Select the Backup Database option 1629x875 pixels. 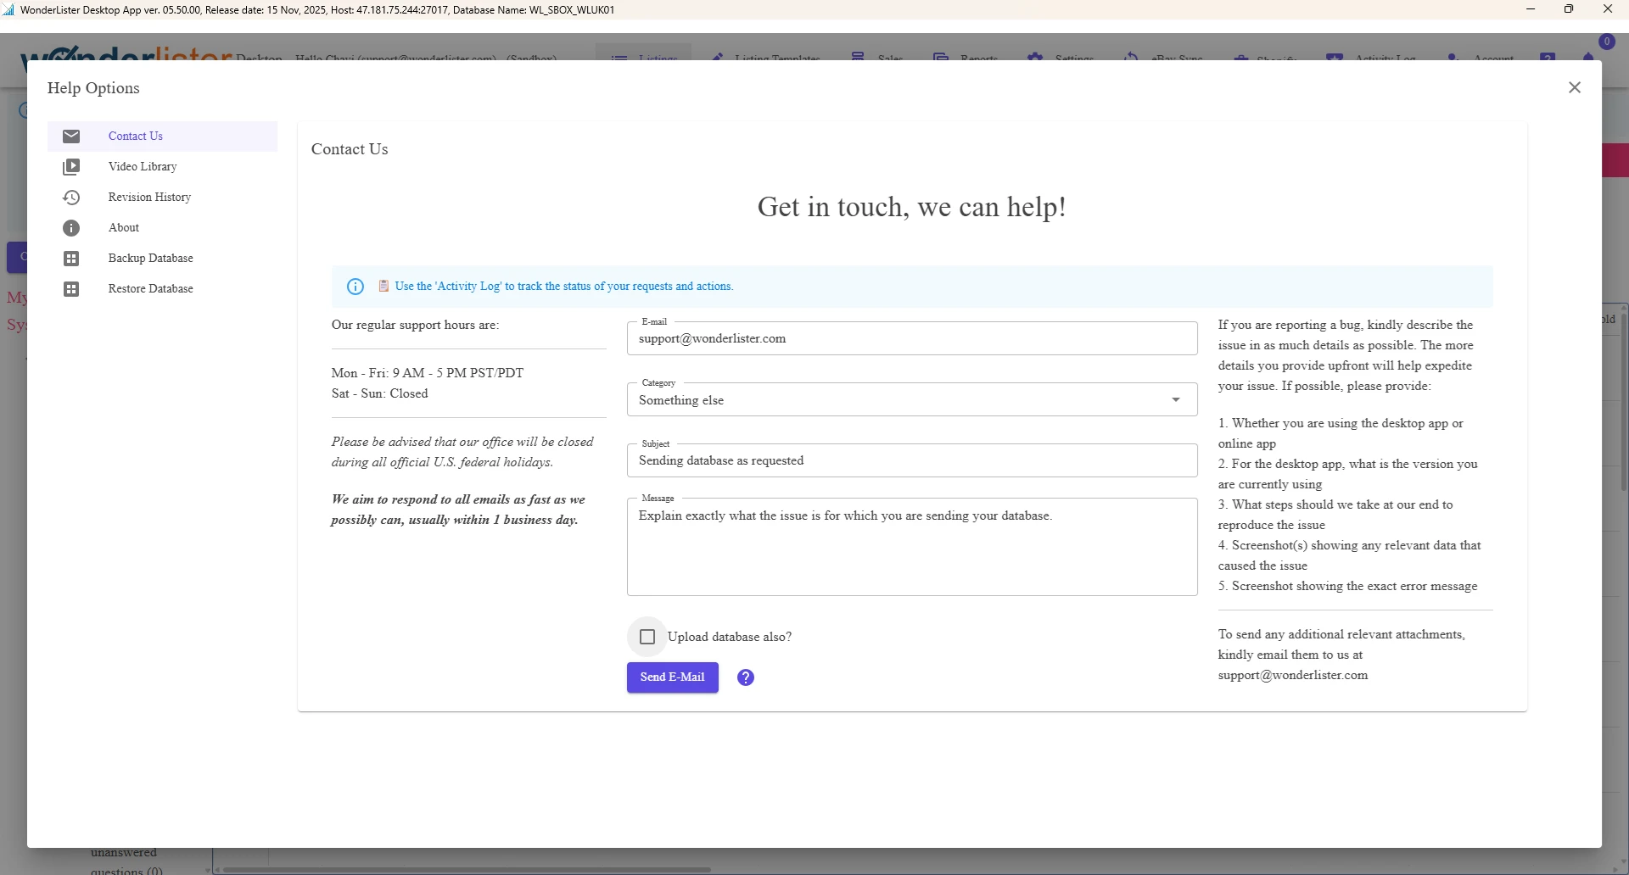[x=150, y=258]
